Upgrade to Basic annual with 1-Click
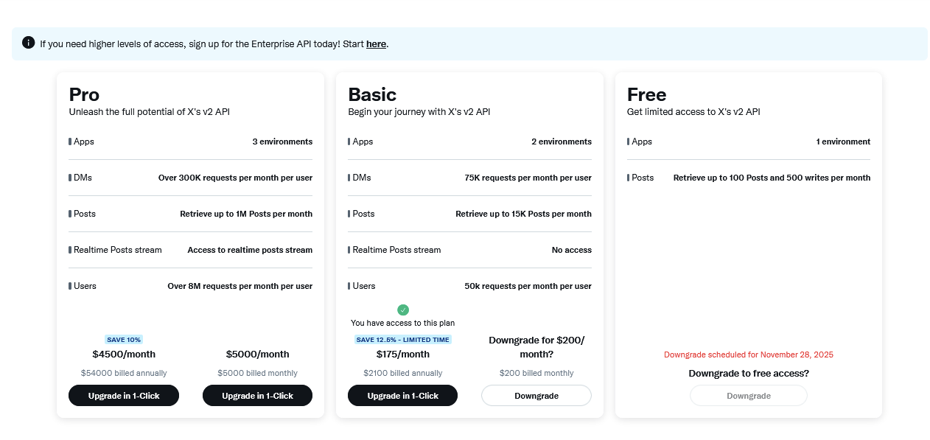 [402, 395]
